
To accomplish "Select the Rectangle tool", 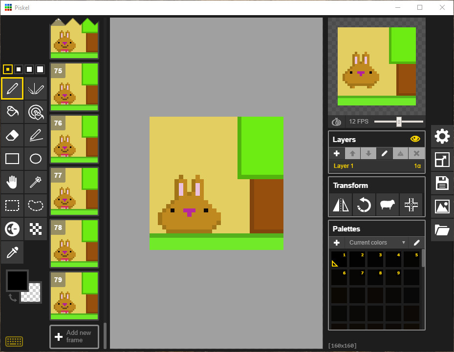I will pyautogui.click(x=12, y=159).
